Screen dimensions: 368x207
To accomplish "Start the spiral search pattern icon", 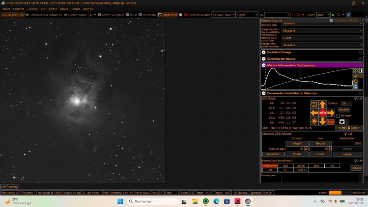I will 314,104.
